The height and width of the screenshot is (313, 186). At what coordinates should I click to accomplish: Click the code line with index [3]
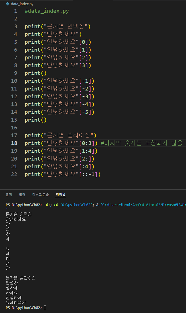[x=58, y=65]
